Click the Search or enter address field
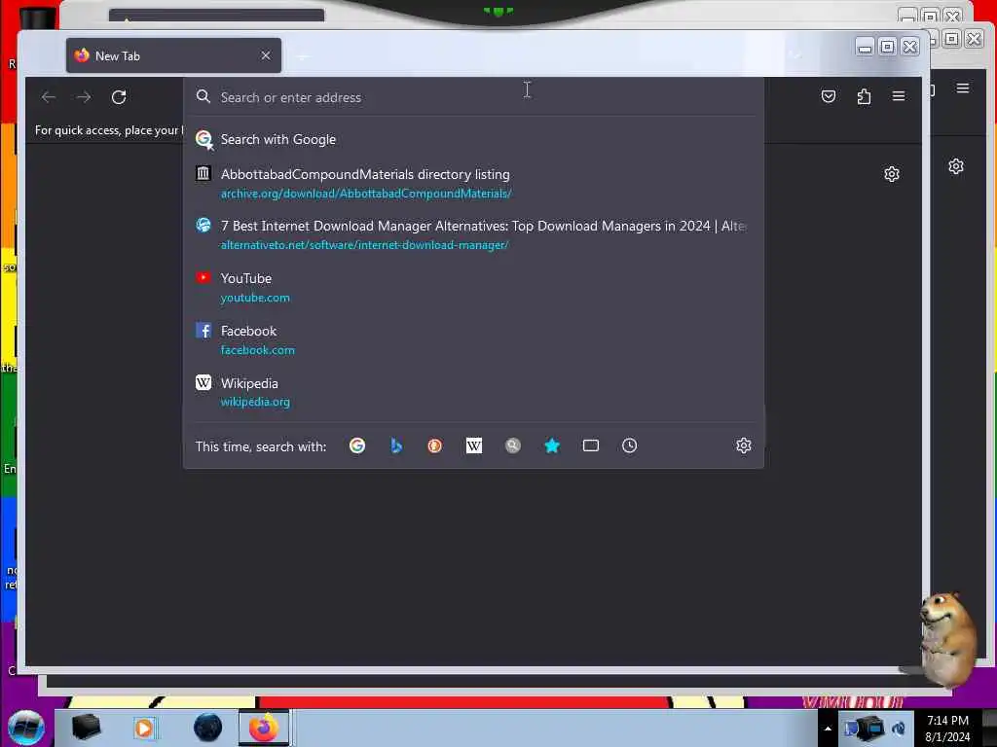Screen dimensions: 997x747 (x=474, y=97)
